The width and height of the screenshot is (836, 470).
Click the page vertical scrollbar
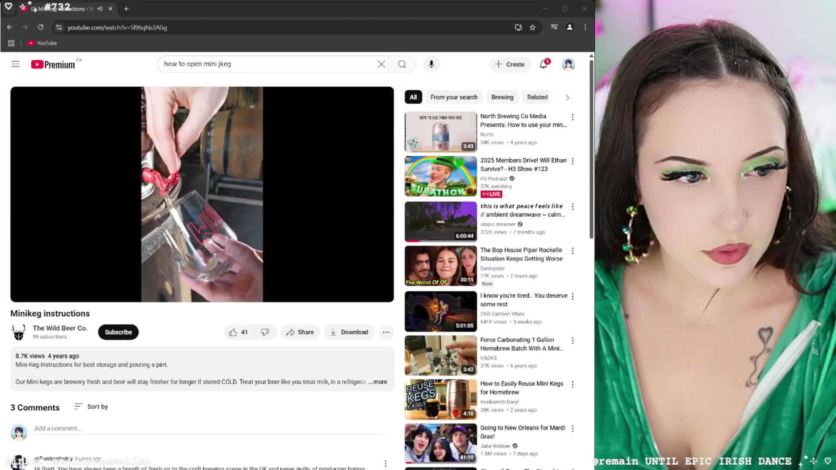pyautogui.click(x=591, y=149)
